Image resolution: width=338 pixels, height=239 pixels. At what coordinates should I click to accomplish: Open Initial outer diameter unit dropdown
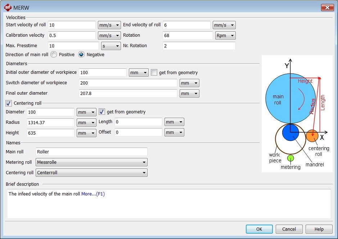pyautogui.click(x=139, y=73)
